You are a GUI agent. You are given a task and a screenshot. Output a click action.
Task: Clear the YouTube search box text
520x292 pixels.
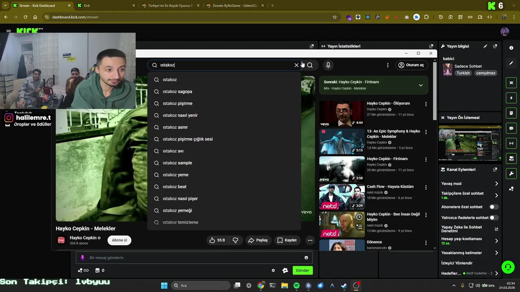[296, 65]
